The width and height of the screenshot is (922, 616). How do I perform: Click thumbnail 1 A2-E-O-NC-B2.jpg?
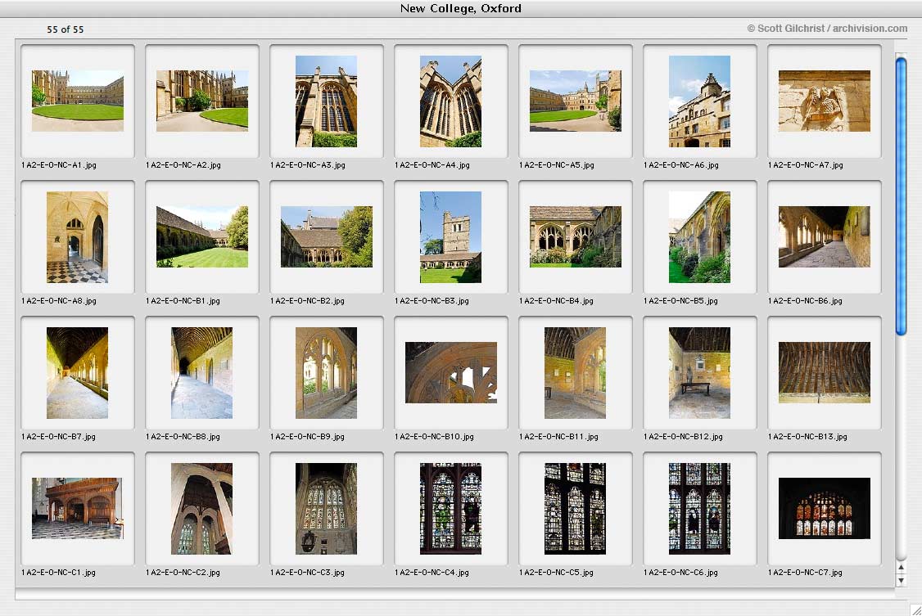tap(327, 236)
